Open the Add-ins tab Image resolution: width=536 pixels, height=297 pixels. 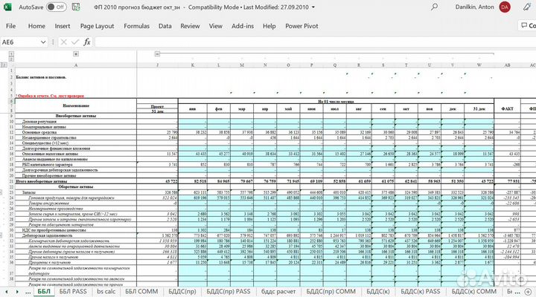(243, 26)
